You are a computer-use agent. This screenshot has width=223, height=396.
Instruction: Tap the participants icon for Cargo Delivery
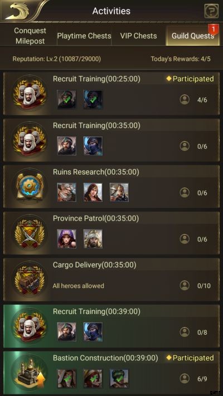click(185, 286)
